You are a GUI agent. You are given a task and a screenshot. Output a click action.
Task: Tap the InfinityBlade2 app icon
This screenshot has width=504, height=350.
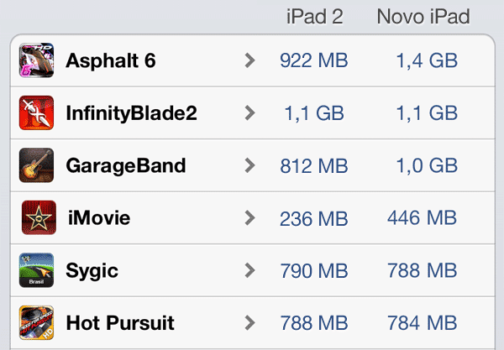pos(36,112)
